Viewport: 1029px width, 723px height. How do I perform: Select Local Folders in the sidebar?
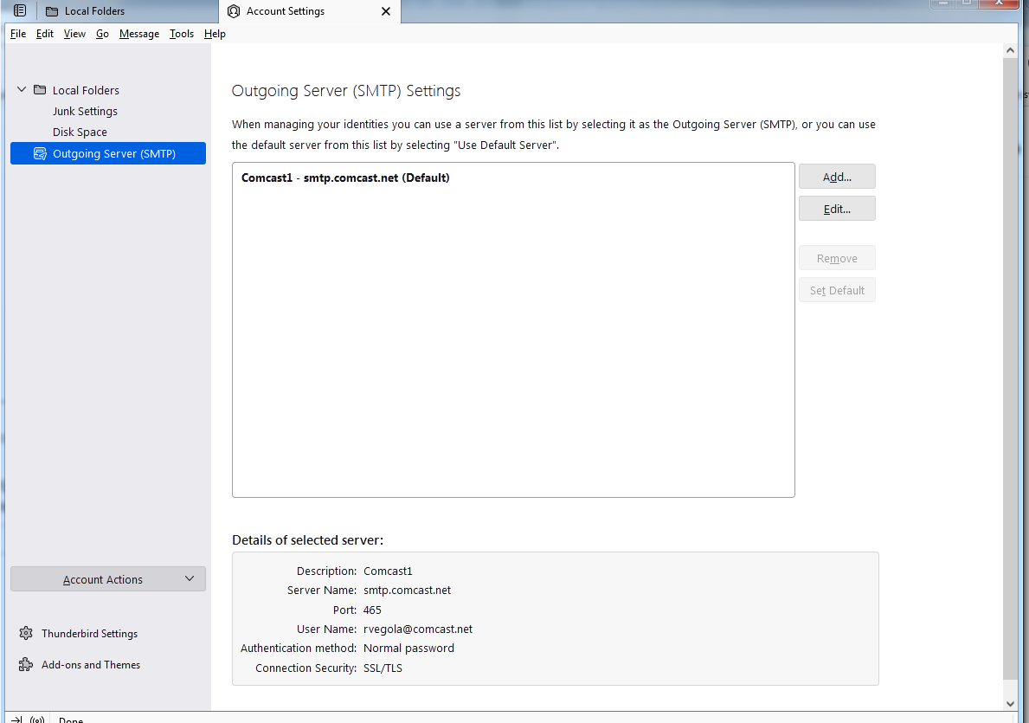pyautogui.click(x=86, y=90)
